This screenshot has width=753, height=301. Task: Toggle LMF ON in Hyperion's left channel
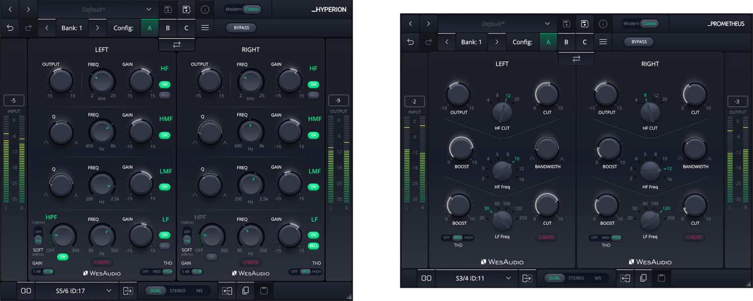coord(164,187)
